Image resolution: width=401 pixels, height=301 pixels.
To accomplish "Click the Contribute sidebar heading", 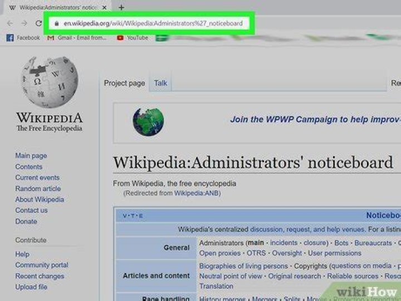I will click(31, 240).
